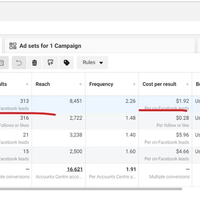This screenshot has height=200, width=200.
Task: Click the horizontal scrollbar under table
Action: pos(91,189)
